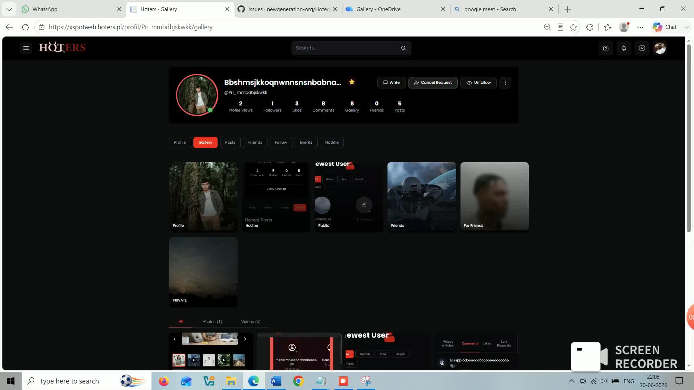The width and height of the screenshot is (694, 390).
Task: Open the Public album thumbnail
Action: pos(349,196)
